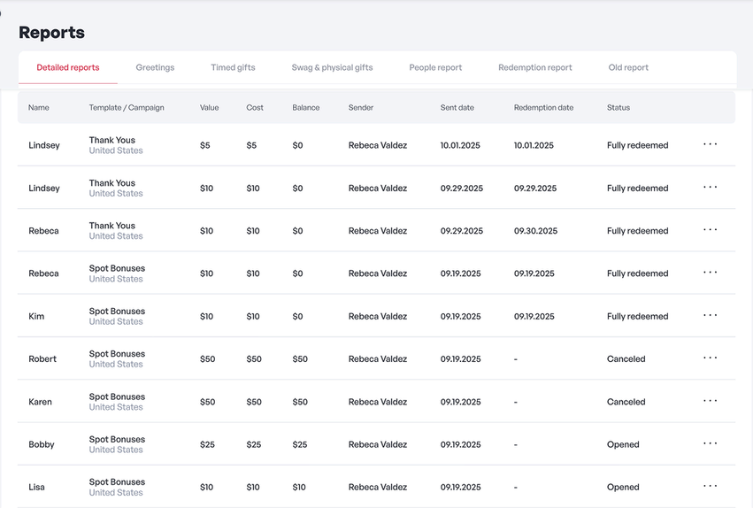Click the name Robert in the table
Viewport: 753px width, 508px height.
(42, 359)
